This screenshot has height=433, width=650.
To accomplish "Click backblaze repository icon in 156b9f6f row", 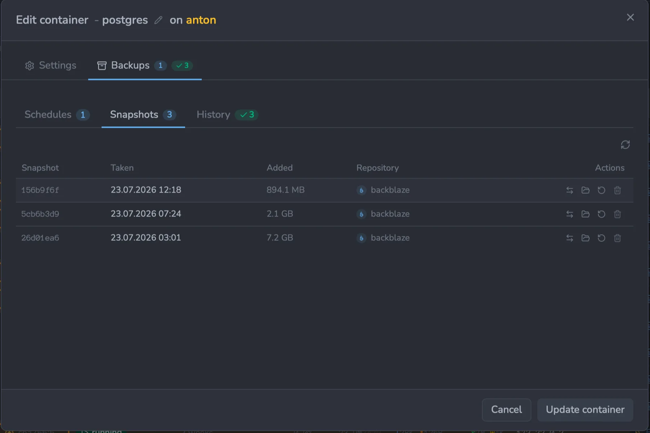I will (361, 190).
